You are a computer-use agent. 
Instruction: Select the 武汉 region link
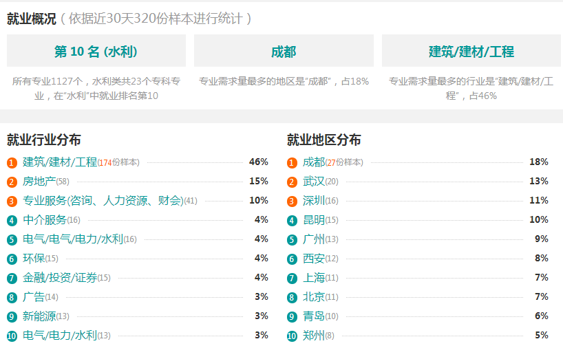[x=314, y=182]
